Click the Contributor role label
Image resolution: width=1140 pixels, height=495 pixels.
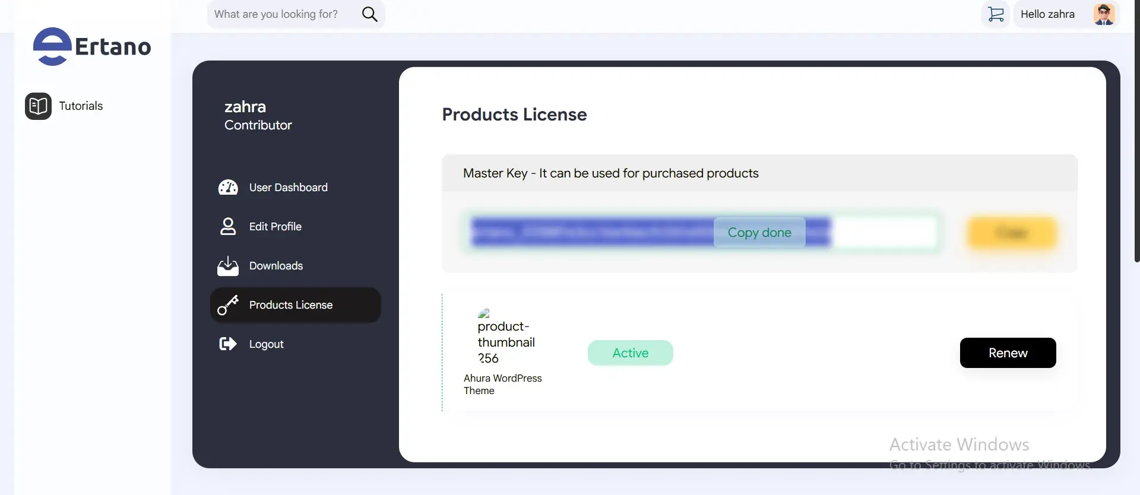(258, 125)
